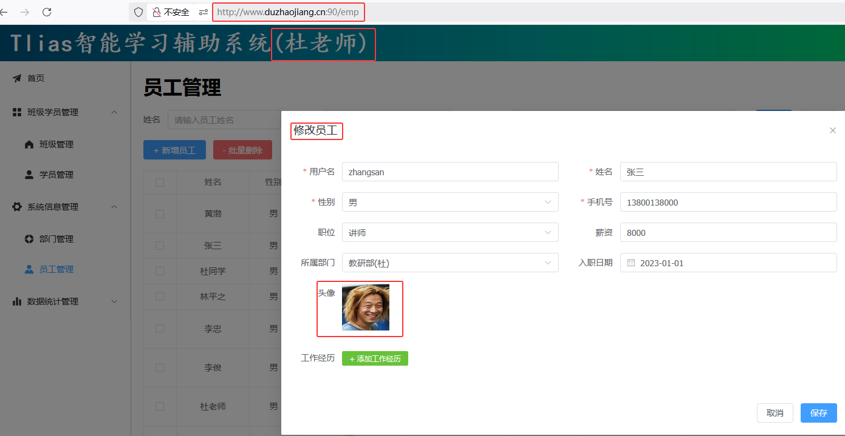
Task: Select the checkbox next to 杜同学
Action: (x=160, y=271)
